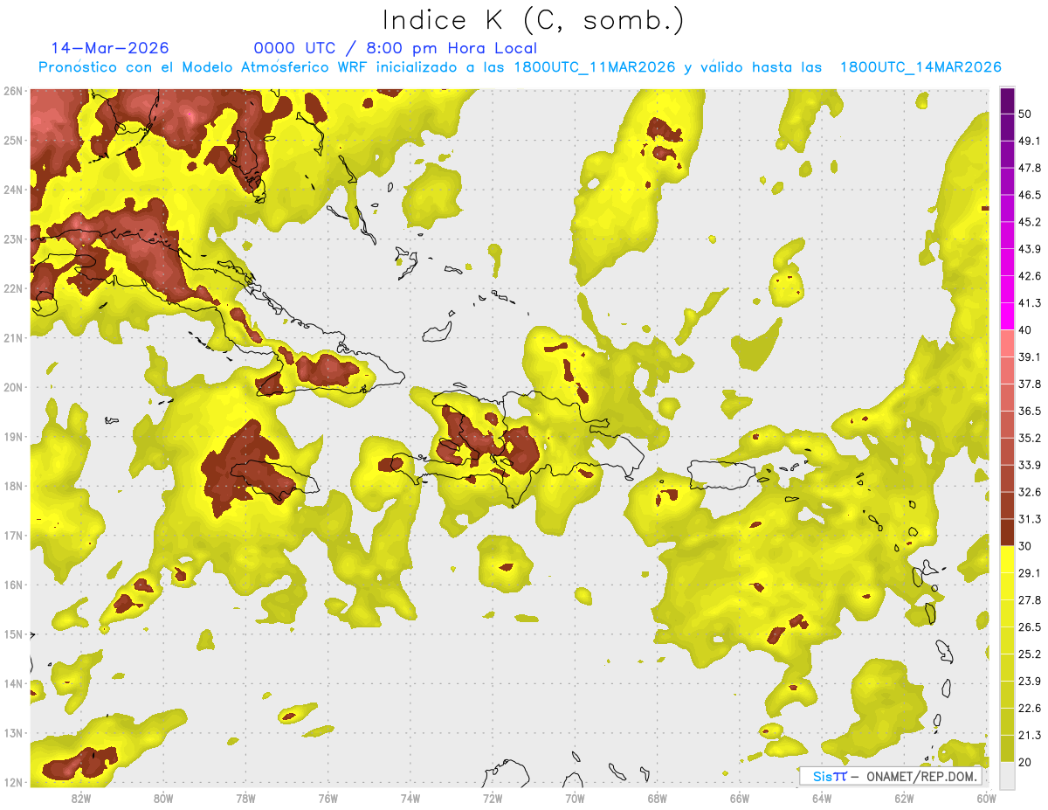1048x810 pixels.
Task: Click the '42.6' colorbar value
Action: [1030, 276]
